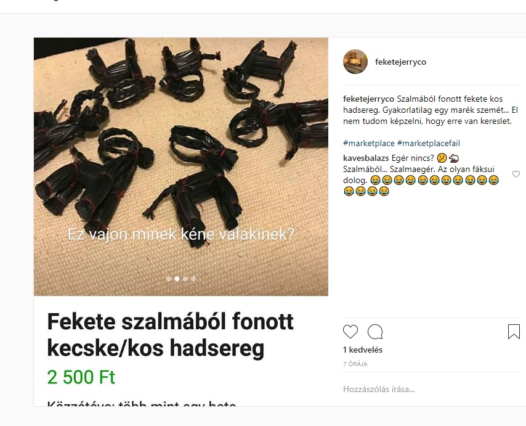Screen dimensions: 526x426
Task: Open feketejerryco username in header
Action: pos(400,62)
